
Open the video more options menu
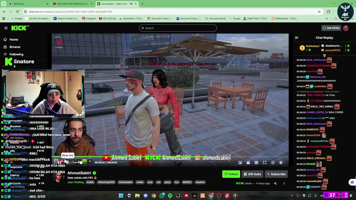(284, 183)
